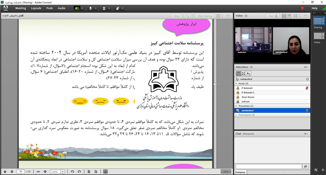
Task: Open the Meeting menu
Action: point(21,8)
